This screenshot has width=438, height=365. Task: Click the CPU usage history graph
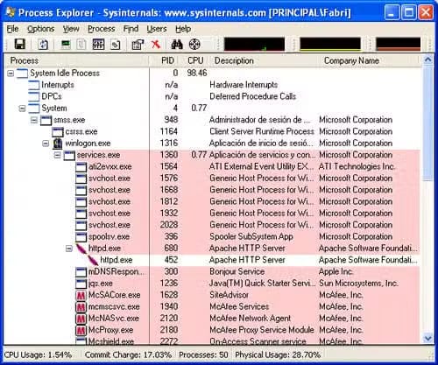coord(254,44)
